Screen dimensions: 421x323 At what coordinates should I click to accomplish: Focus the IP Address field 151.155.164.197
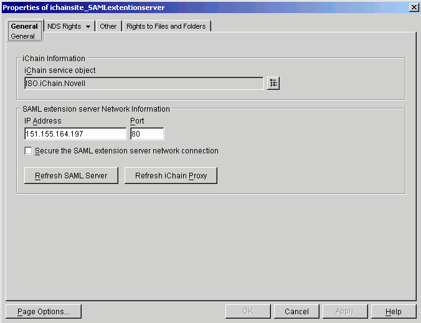pos(75,134)
